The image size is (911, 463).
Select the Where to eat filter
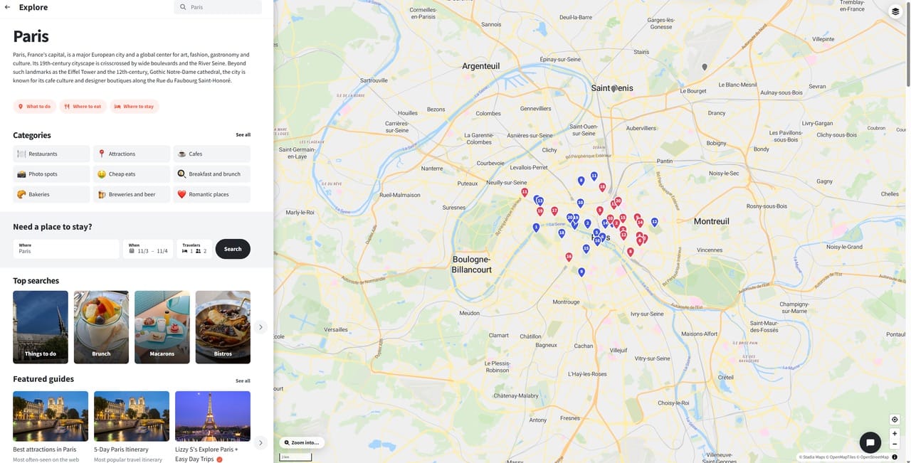tap(83, 107)
